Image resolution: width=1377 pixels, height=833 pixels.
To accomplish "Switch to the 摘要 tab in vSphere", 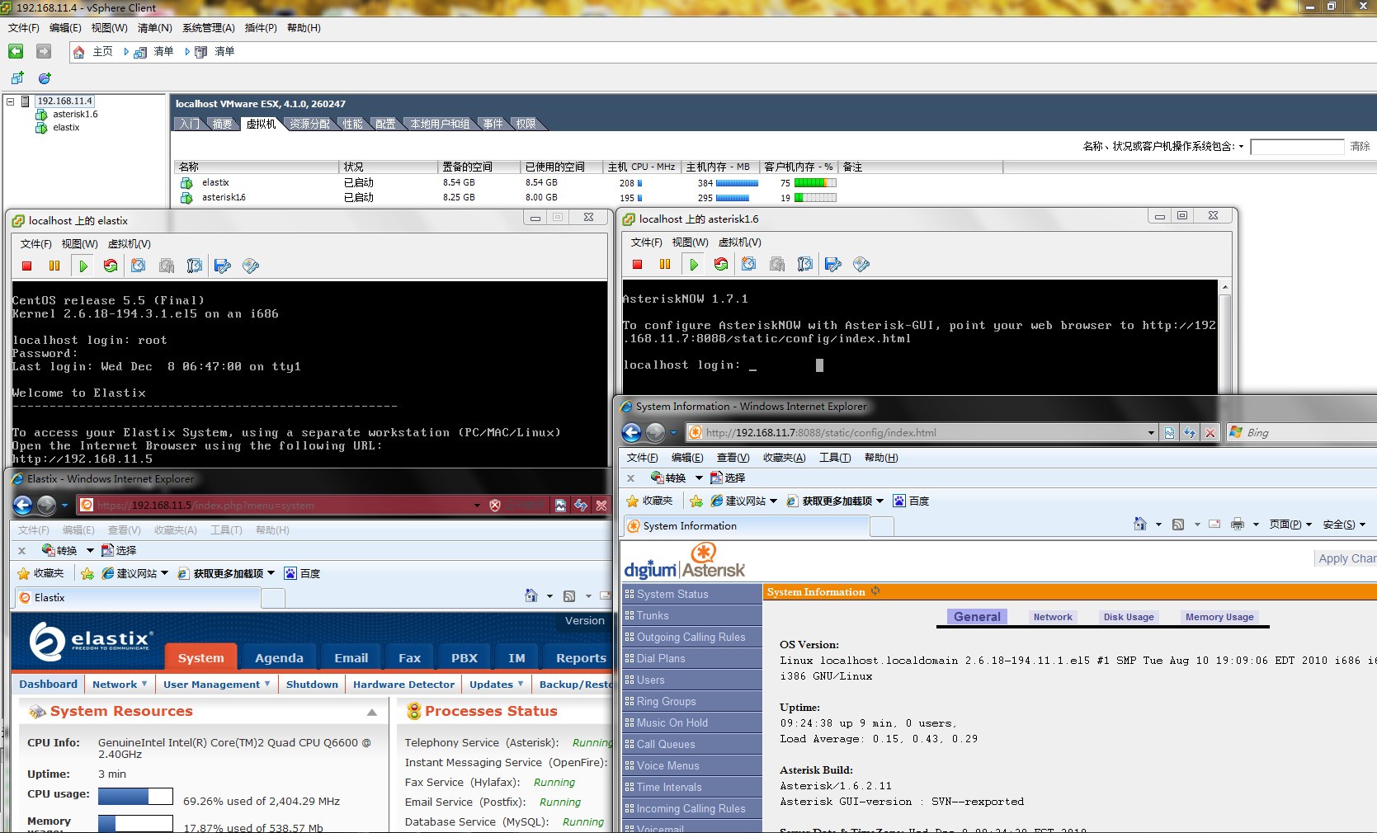I will 223,124.
